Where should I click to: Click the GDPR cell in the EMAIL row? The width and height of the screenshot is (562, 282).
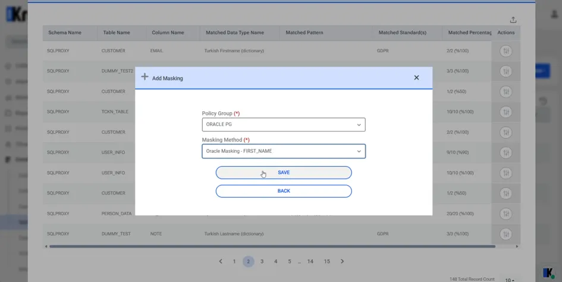point(383,51)
